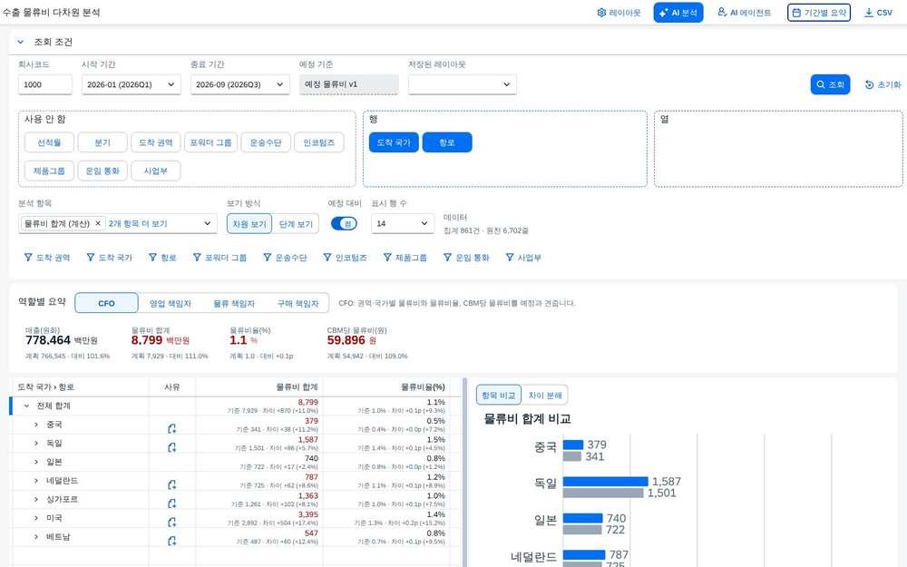The image size is (907, 567).
Task: Run the search with 조회 button
Action: [830, 84]
